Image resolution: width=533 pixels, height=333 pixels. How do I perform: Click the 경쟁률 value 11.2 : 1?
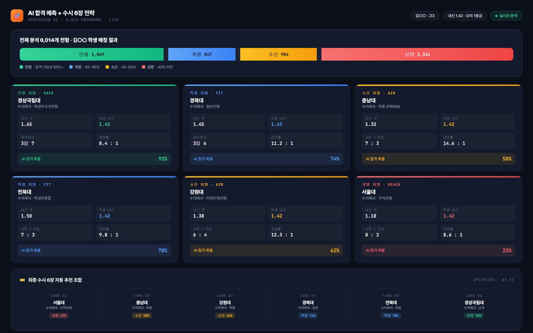(x=282, y=143)
